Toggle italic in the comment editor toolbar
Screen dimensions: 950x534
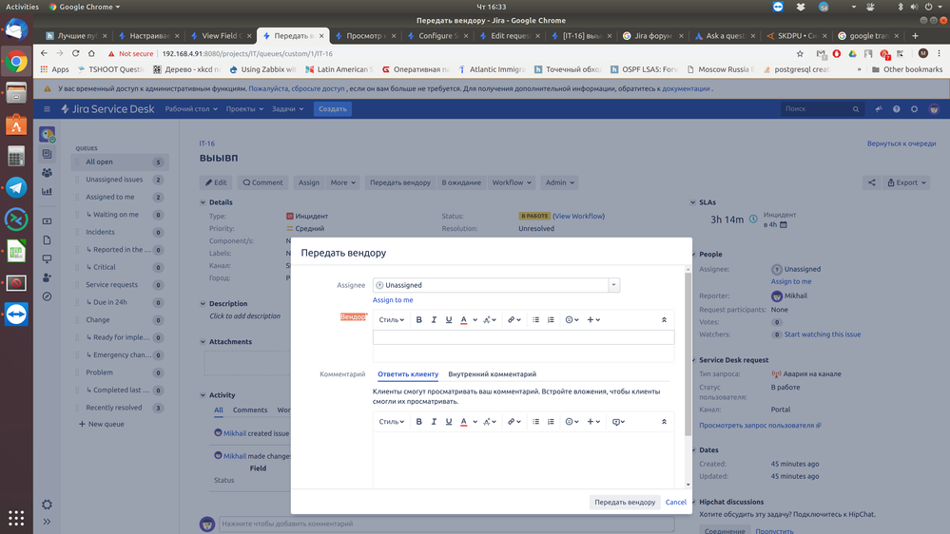tap(434, 421)
